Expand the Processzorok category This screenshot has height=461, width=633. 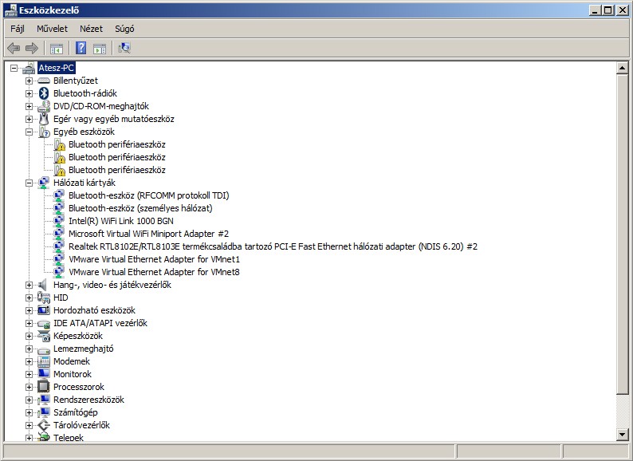pos(29,387)
